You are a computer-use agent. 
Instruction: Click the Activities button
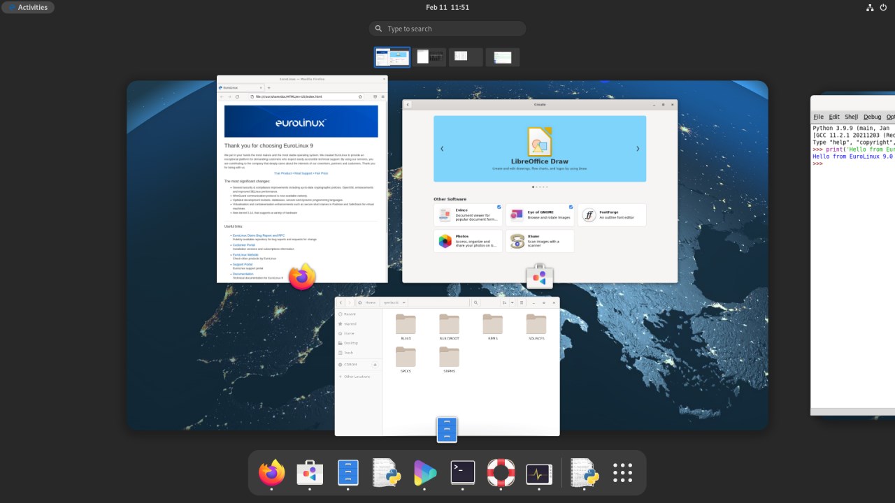[29, 8]
